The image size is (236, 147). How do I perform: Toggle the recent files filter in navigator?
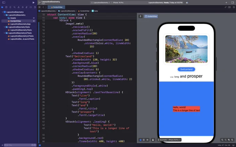coord(32,145)
